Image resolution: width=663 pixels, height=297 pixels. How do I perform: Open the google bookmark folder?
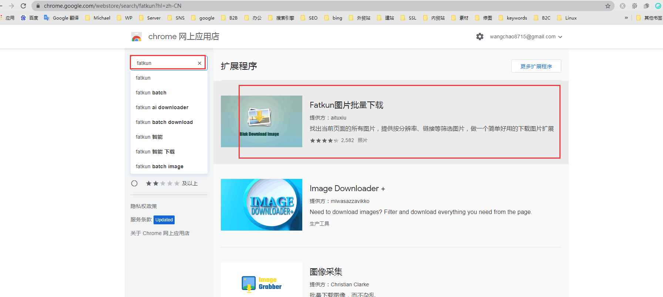pyautogui.click(x=203, y=18)
